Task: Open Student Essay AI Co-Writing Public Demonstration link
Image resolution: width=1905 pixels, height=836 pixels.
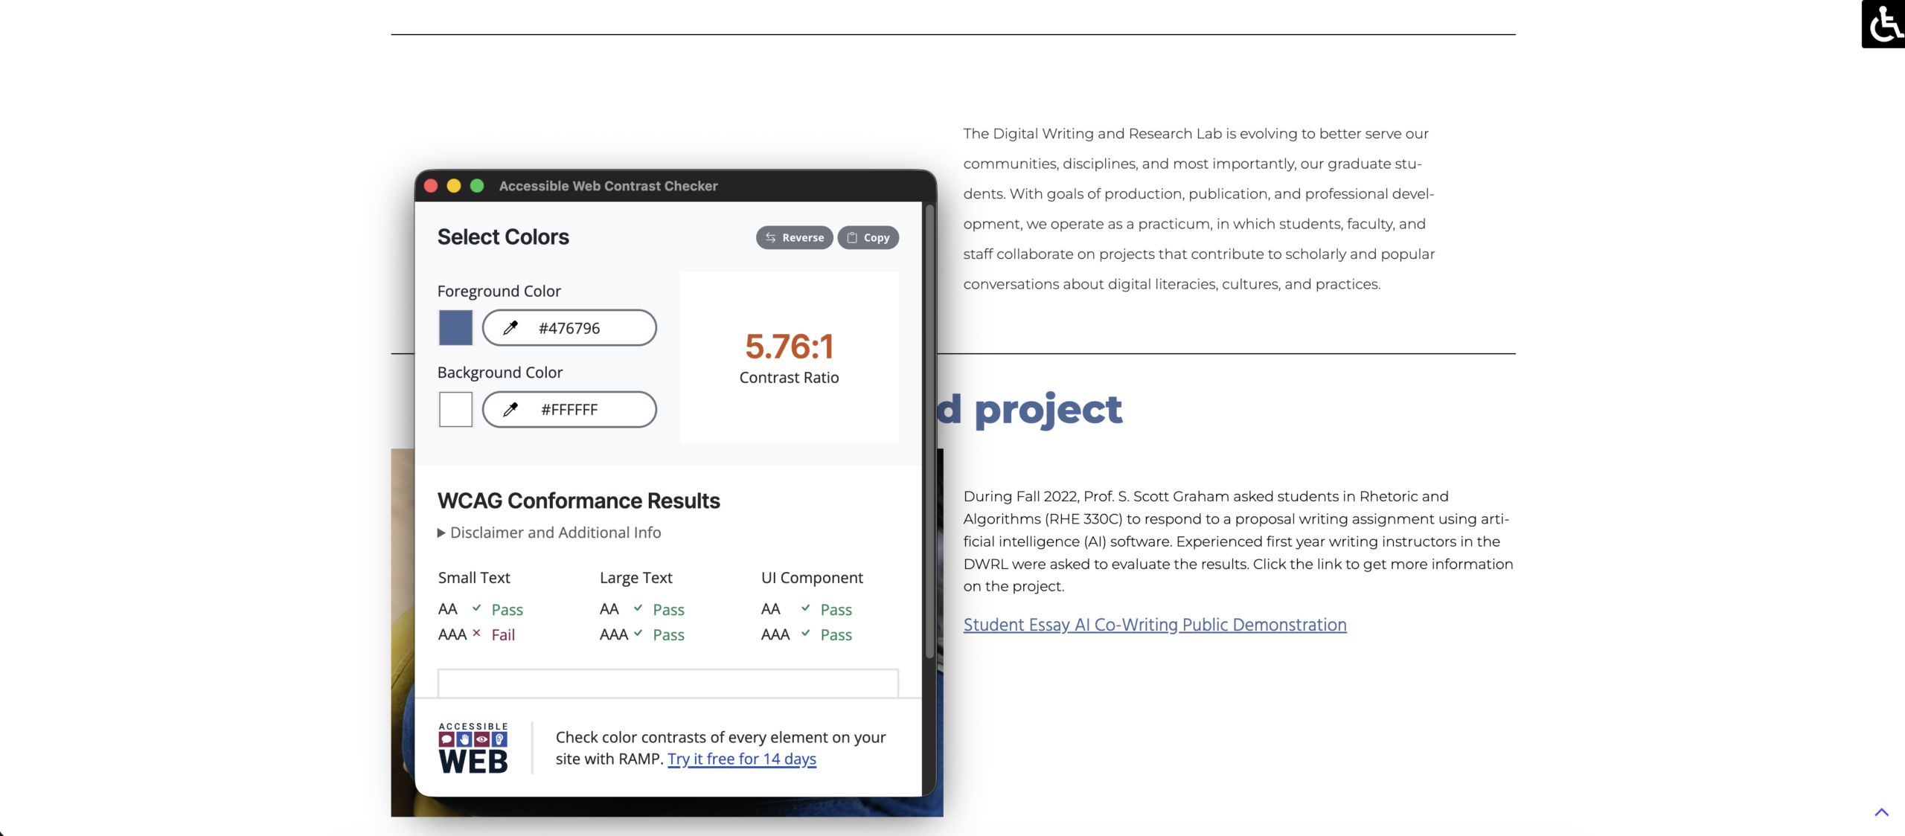Action: [x=1154, y=625]
